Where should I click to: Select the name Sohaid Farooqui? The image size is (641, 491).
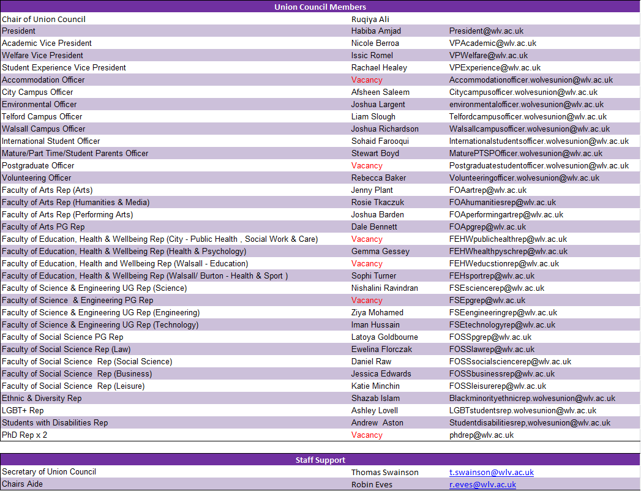click(380, 141)
